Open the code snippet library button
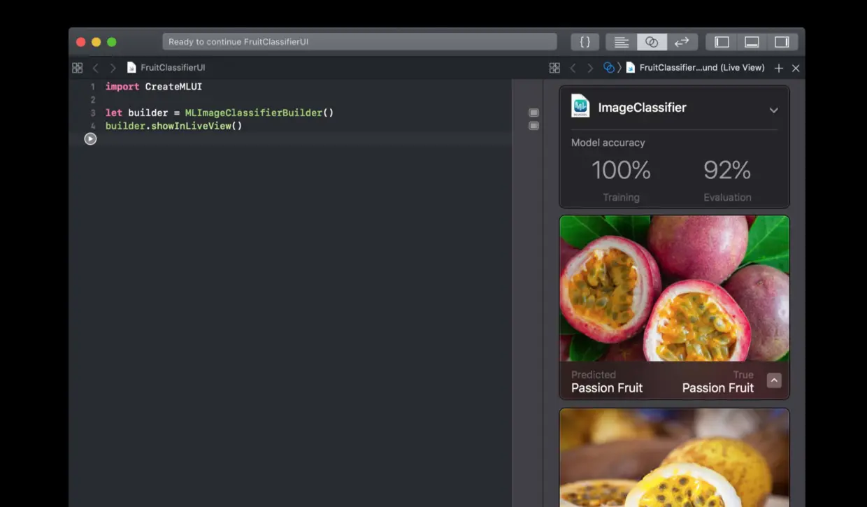 (585, 42)
